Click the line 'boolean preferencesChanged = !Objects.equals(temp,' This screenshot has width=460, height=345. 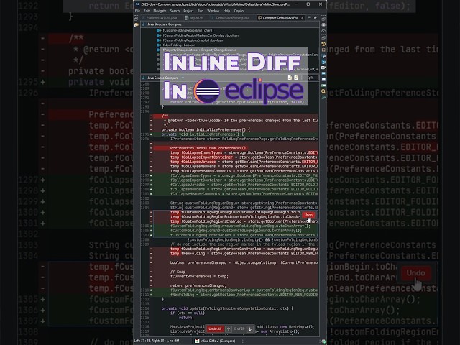244,262
